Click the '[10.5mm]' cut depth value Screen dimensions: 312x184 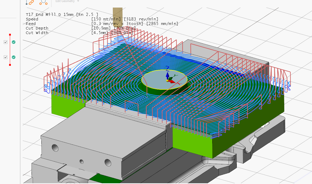pos(101,28)
